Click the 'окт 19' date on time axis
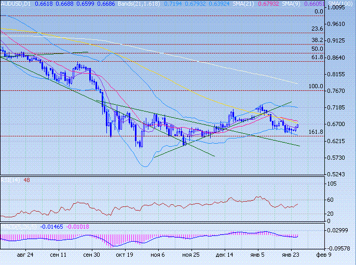This screenshot has height=265, width=356. tap(125, 255)
